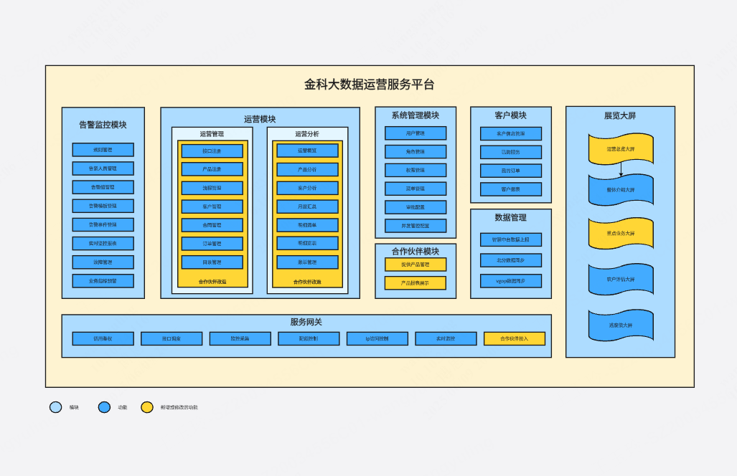The width and height of the screenshot is (737, 476).
Task: Select the 服务网关 heading
Action: coord(306,322)
